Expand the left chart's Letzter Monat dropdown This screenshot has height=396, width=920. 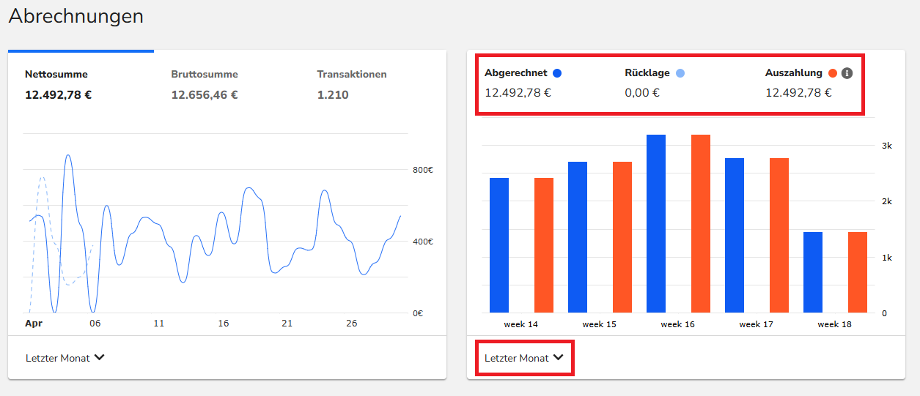[65, 358]
